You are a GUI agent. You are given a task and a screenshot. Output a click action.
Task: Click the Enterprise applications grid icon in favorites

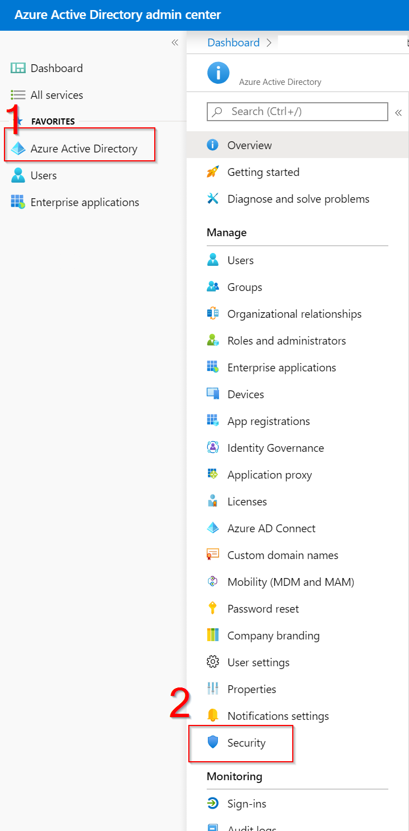coord(18,202)
